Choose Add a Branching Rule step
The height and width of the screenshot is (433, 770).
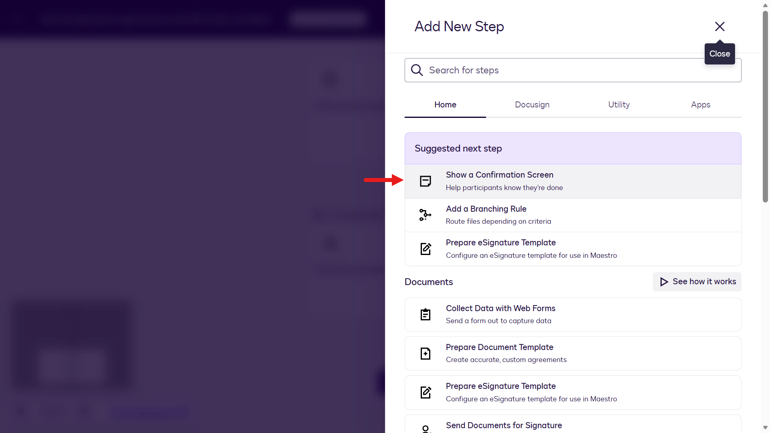tap(573, 215)
